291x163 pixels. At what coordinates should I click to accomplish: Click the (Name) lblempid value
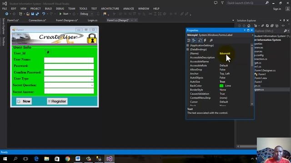click(x=225, y=53)
